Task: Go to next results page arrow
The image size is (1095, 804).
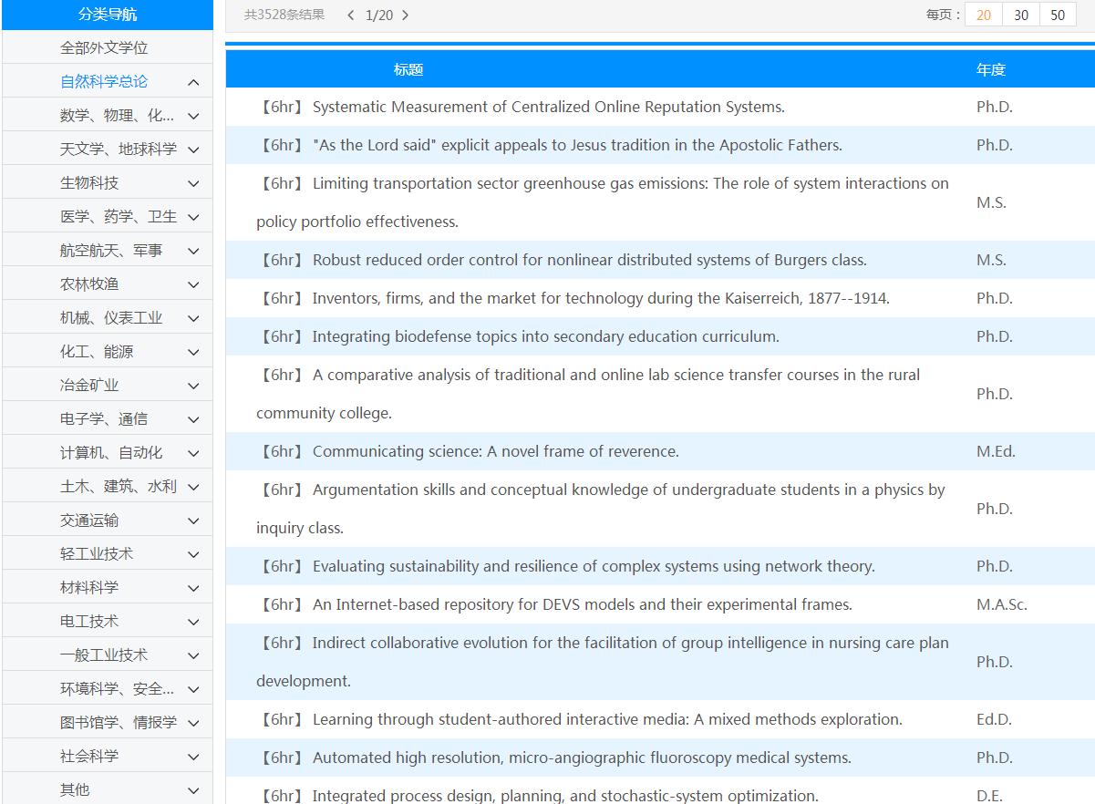Action: [406, 15]
